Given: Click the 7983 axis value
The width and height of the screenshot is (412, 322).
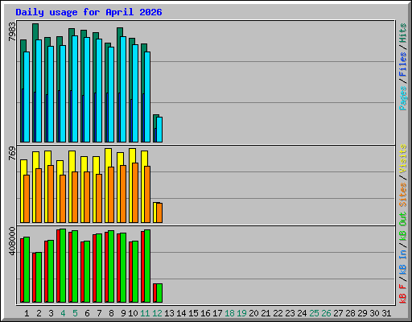Looking at the screenshot, I should click(x=12, y=31).
